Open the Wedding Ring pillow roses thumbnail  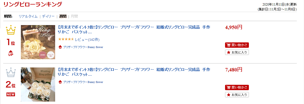[38, 85]
